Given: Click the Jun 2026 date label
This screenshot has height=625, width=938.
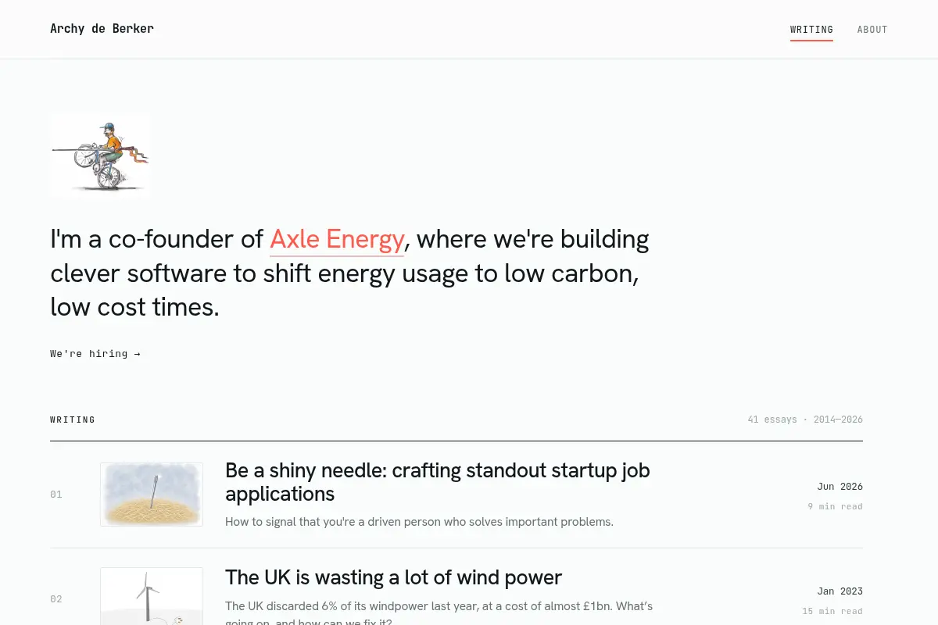Looking at the screenshot, I should point(840,487).
